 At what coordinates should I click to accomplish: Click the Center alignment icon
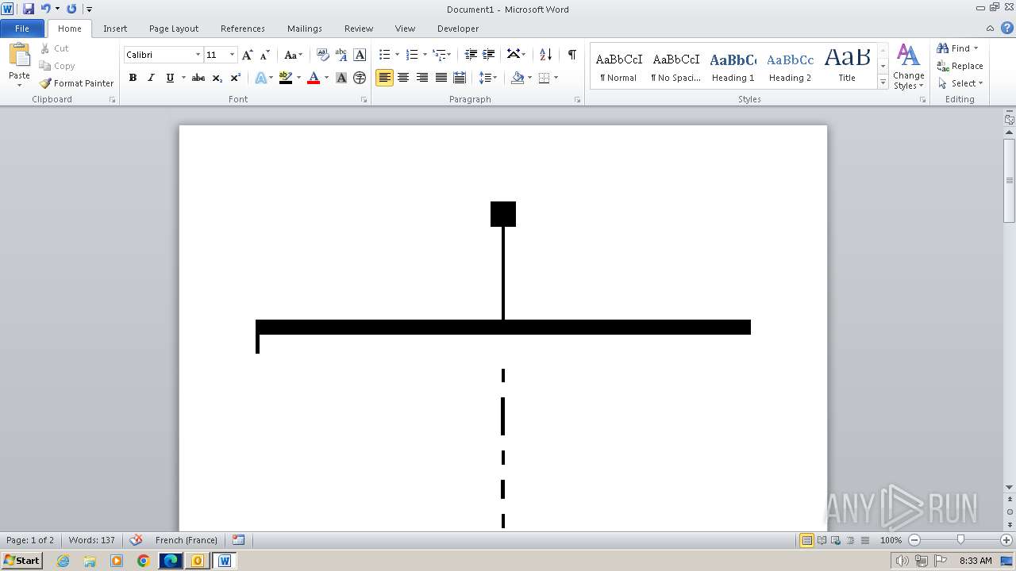(403, 78)
